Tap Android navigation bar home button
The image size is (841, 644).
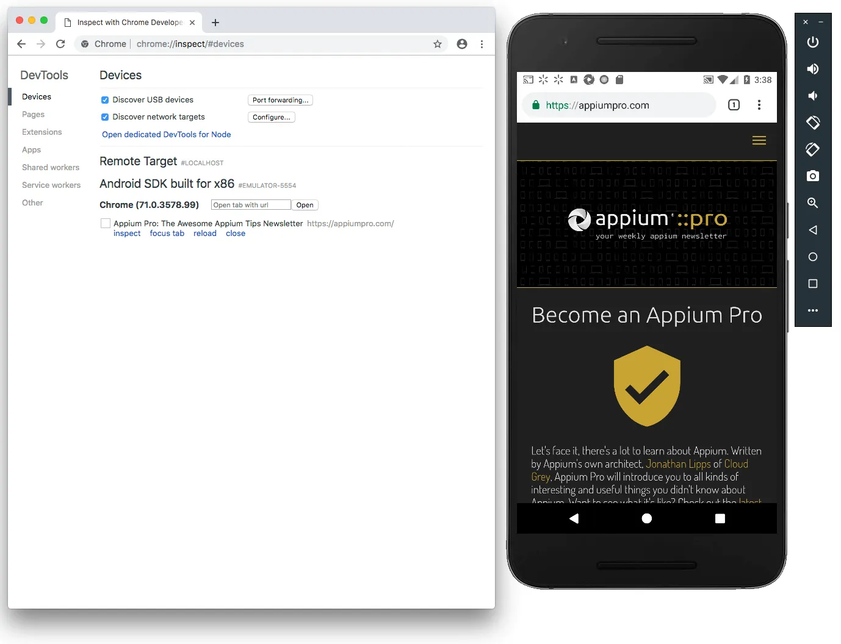click(x=647, y=518)
